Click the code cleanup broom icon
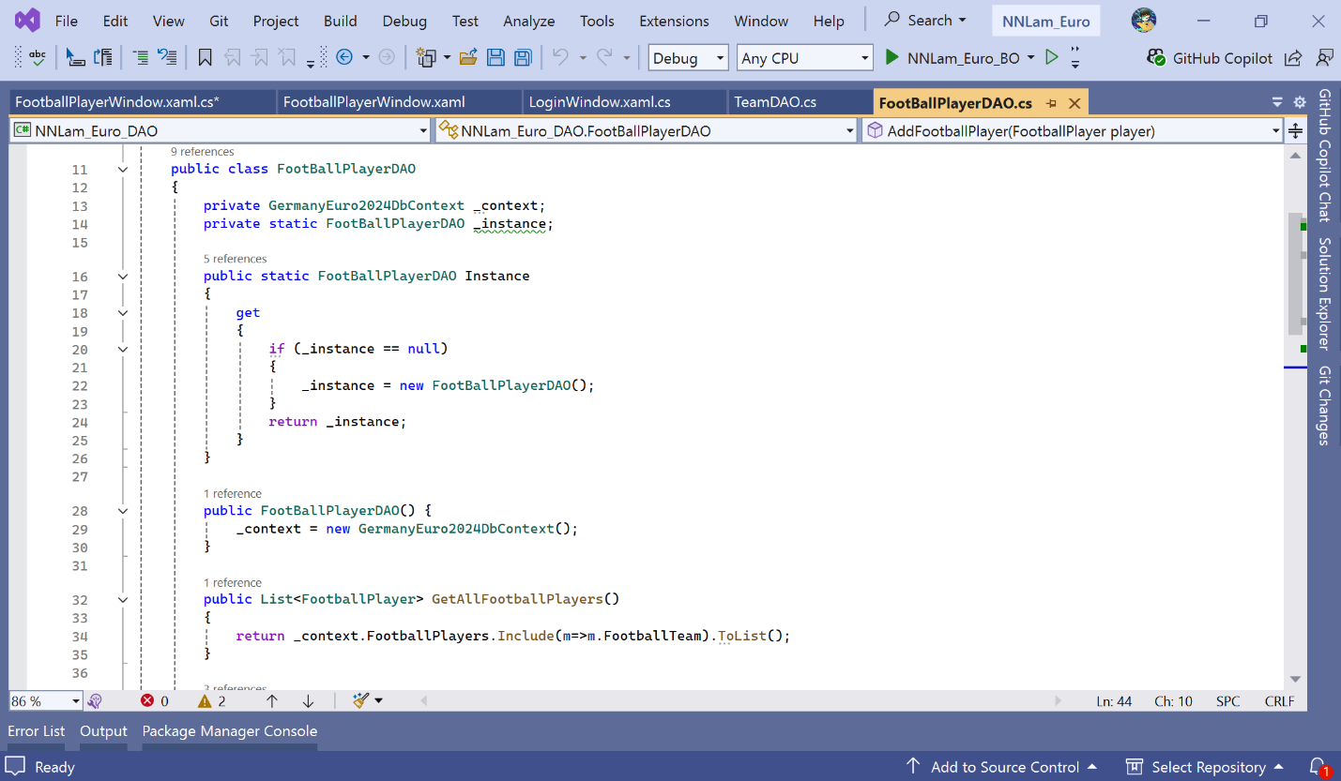The height and width of the screenshot is (781, 1341). tap(361, 700)
